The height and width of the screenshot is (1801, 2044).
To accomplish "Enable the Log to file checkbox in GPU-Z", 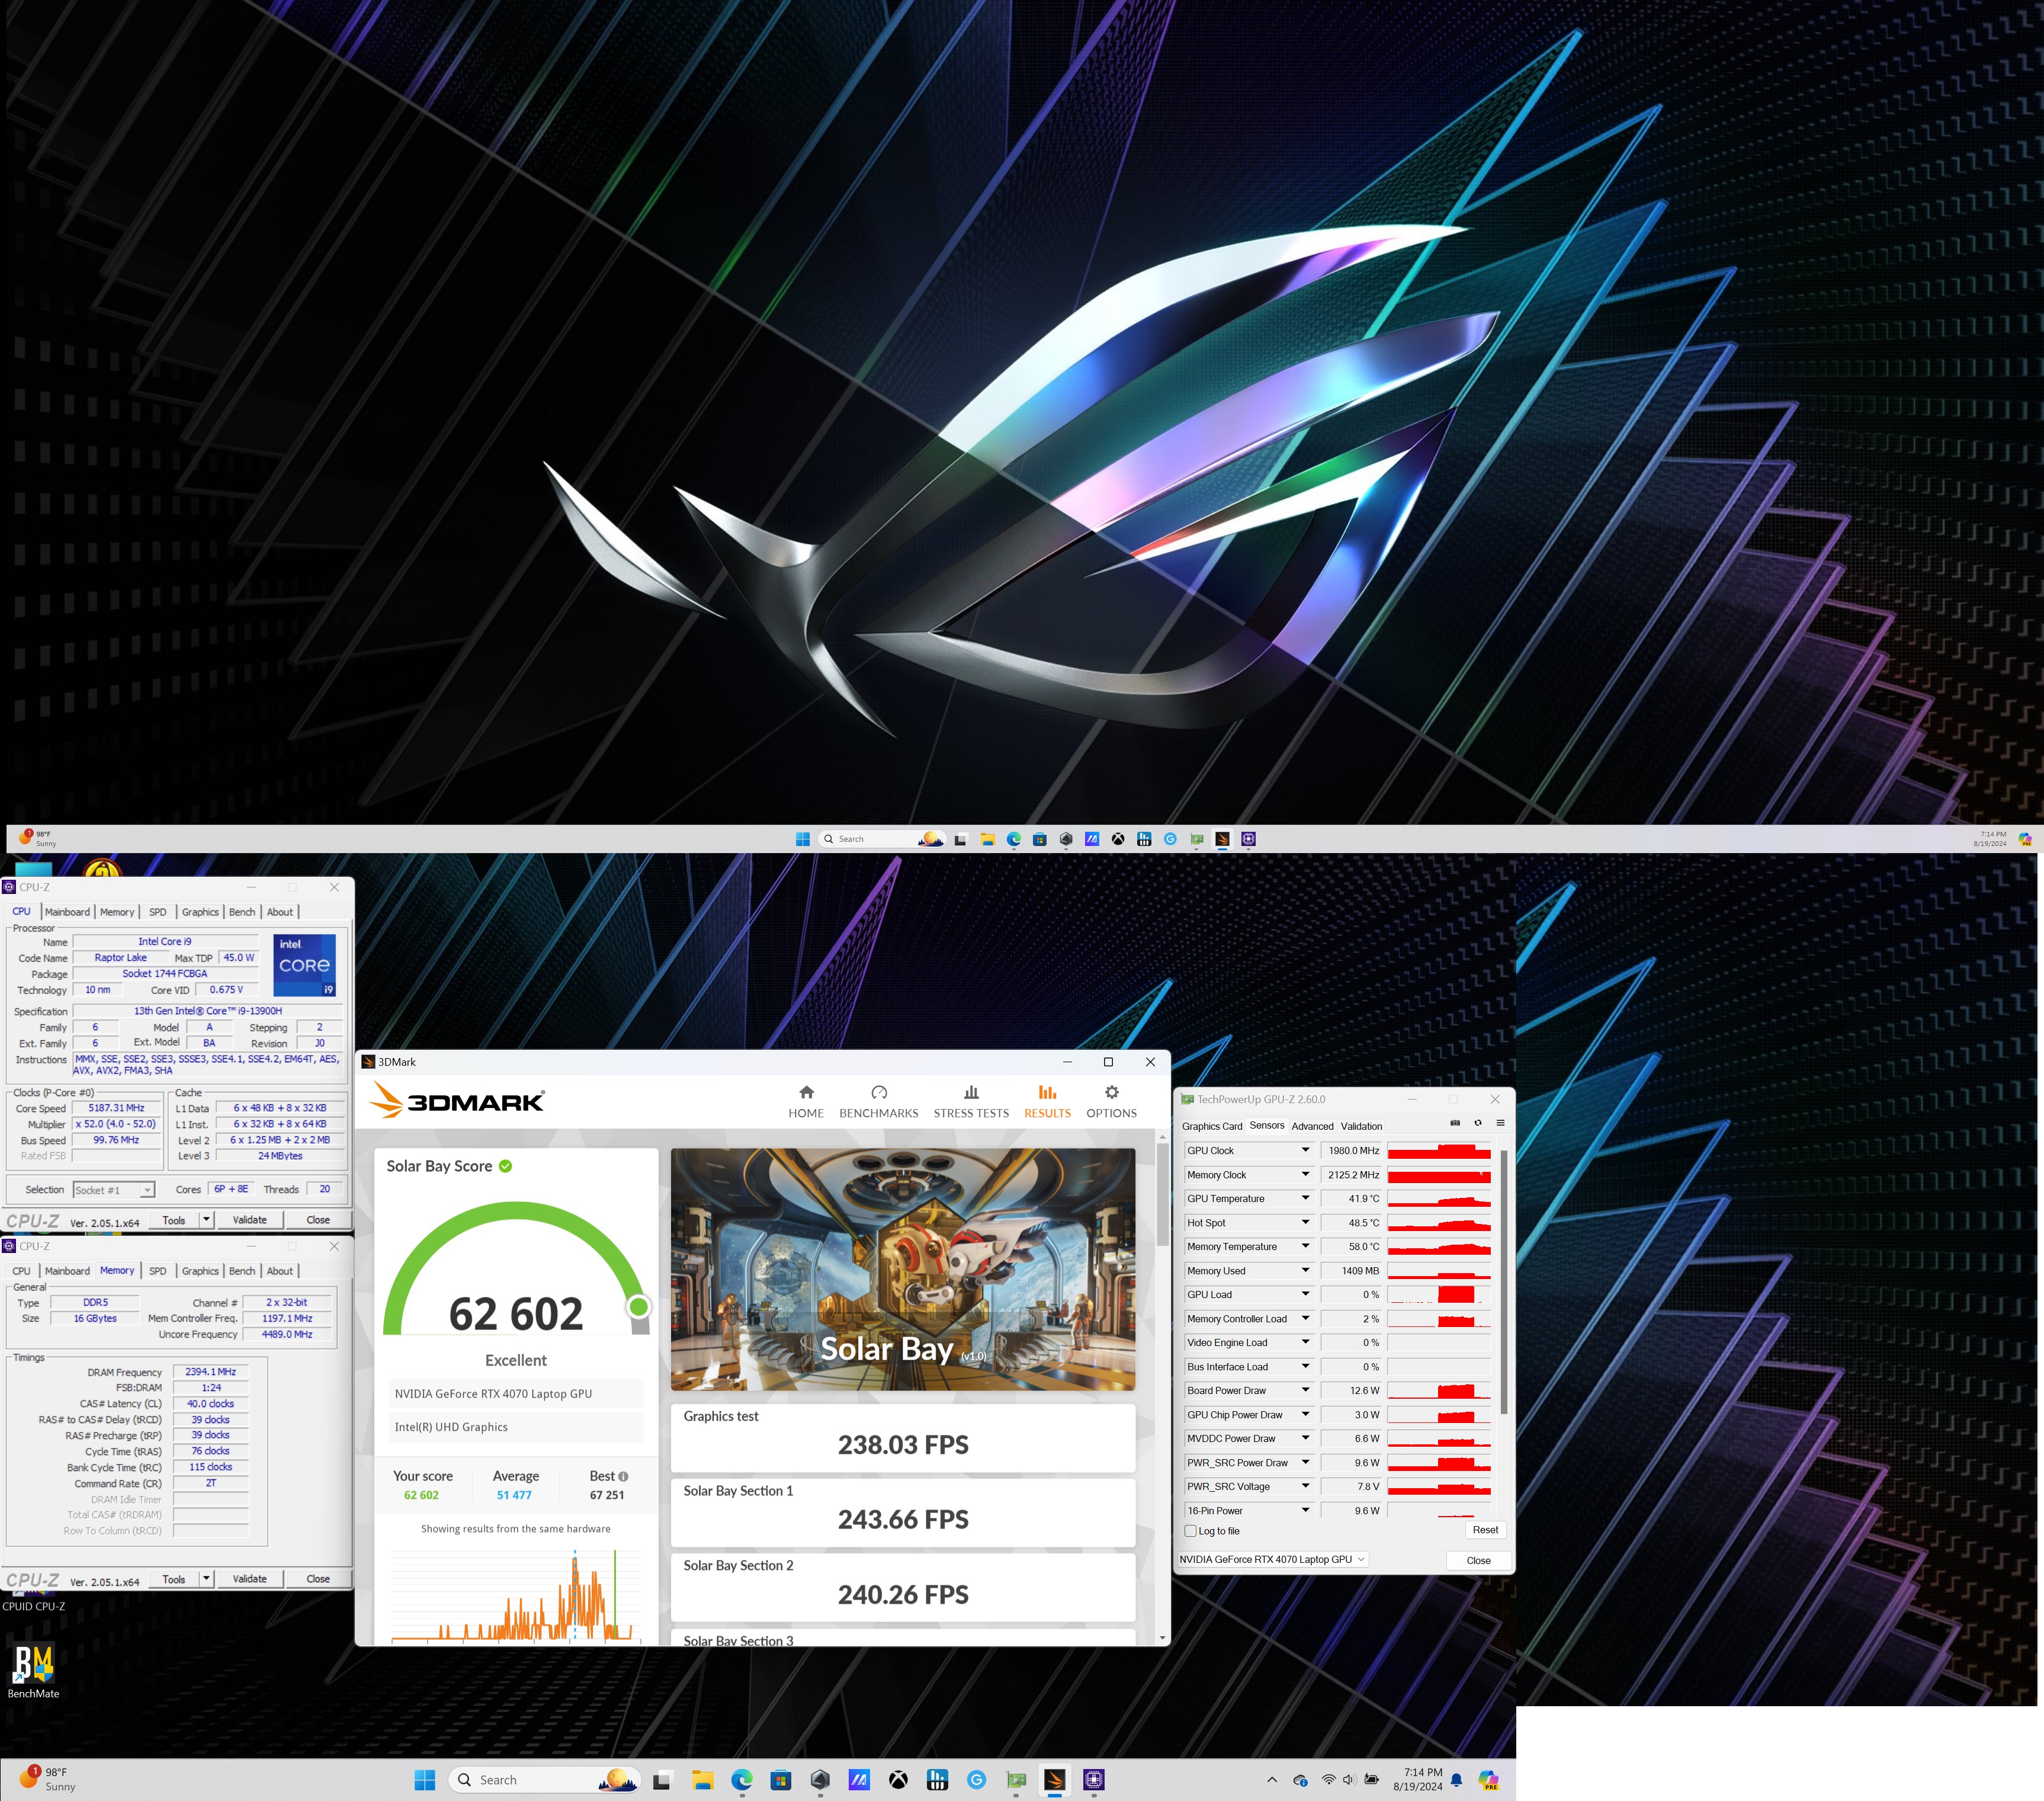I will click(x=1190, y=1531).
